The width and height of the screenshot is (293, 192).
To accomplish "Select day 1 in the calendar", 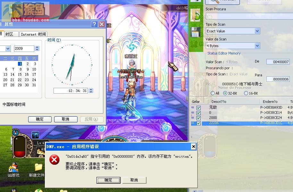I will click(20, 64).
